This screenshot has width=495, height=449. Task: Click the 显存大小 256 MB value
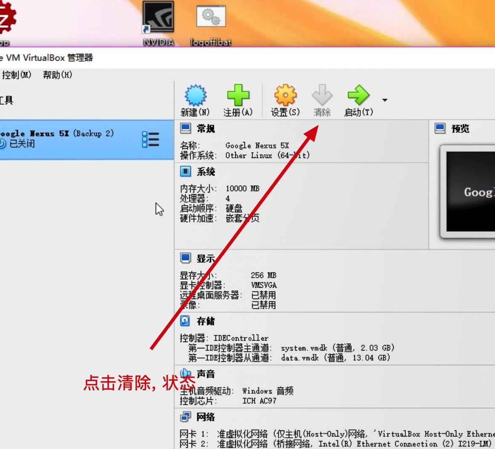pos(263,275)
